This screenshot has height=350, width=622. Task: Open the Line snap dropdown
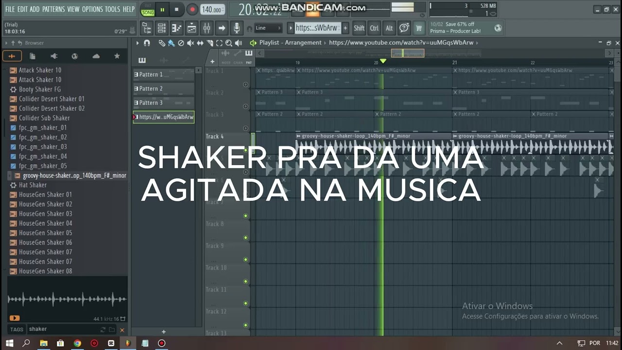(x=269, y=28)
